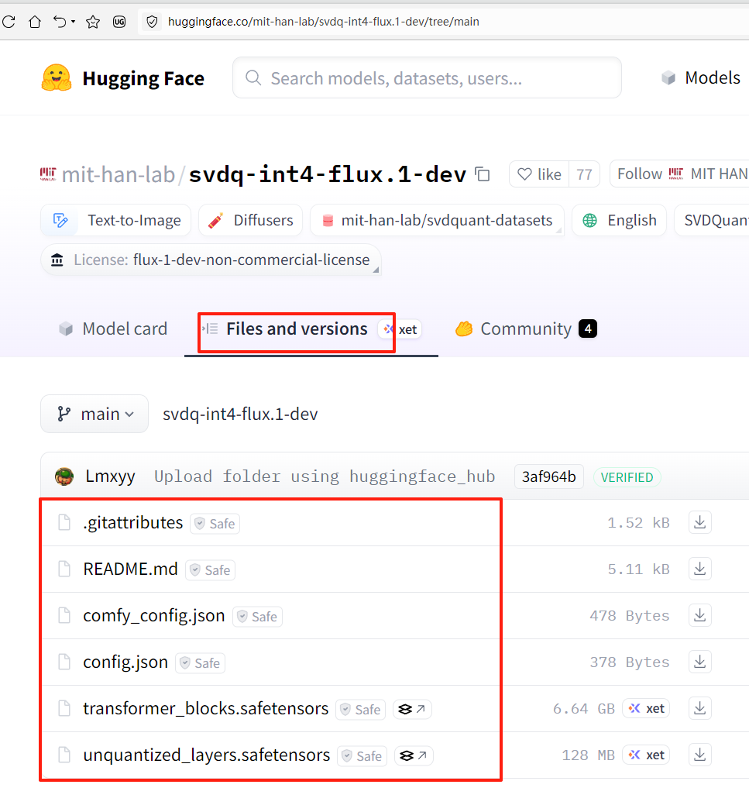This screenshot has width=749, height=805.
Task: Open the unquantized_layers.safetensors file
Action: [206, 755]
